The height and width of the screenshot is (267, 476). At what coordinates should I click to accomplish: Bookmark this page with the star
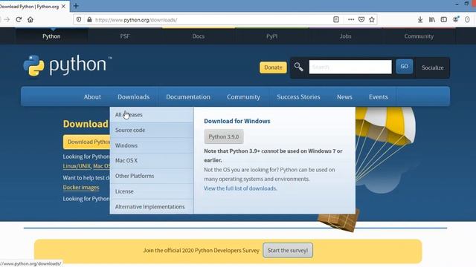point(372,19)
